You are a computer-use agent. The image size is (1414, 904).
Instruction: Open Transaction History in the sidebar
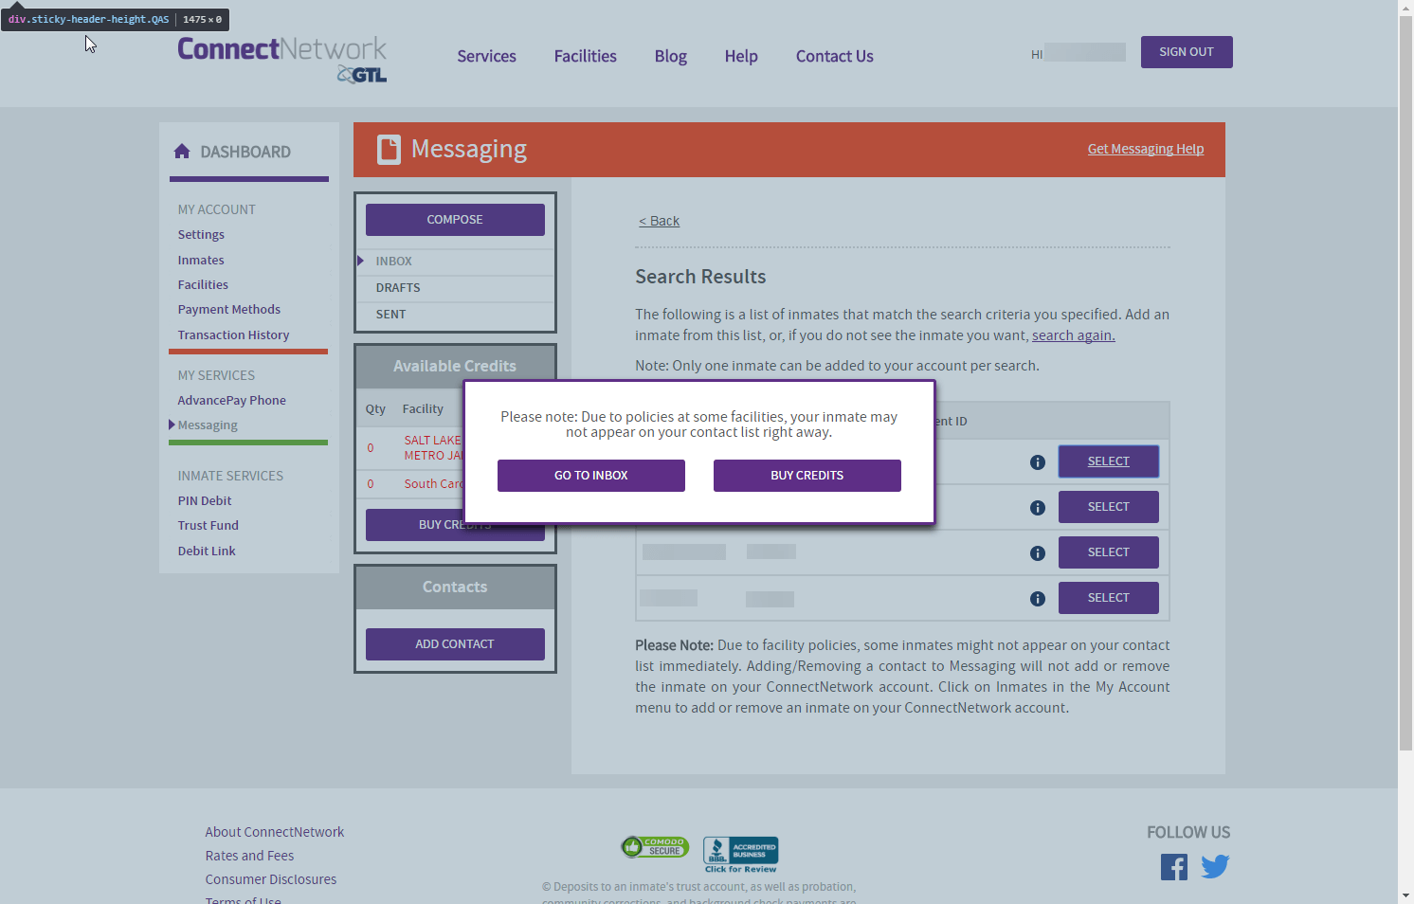[x=233, y=335]
